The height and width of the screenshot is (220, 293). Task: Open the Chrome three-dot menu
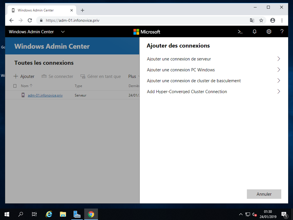[x=282, y=20]
